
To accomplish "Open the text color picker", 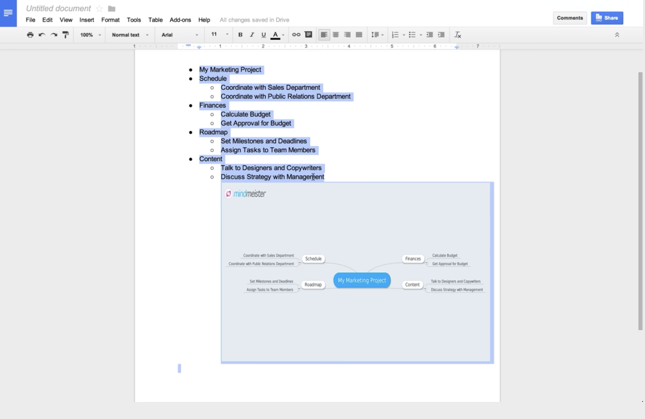I will pyautogui.click(x=275, y=35).
